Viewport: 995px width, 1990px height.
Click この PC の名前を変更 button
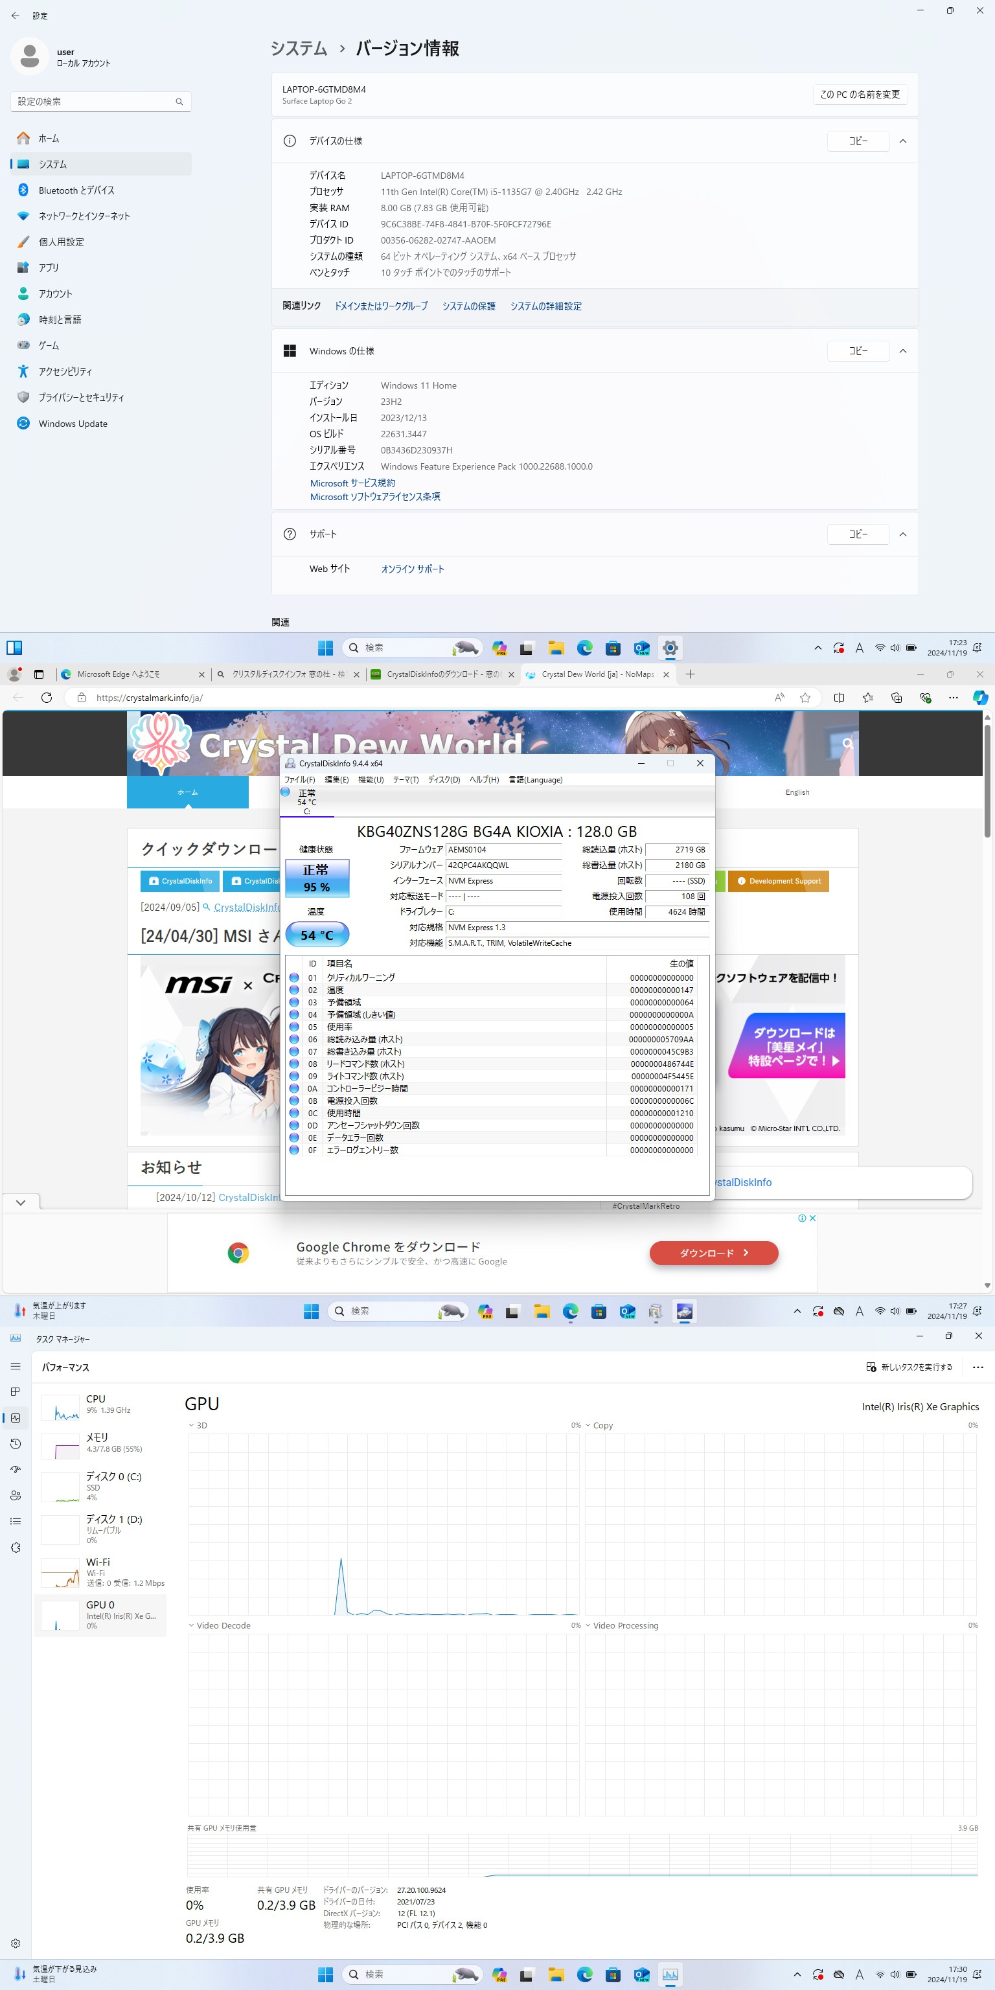tap(860, 94)
